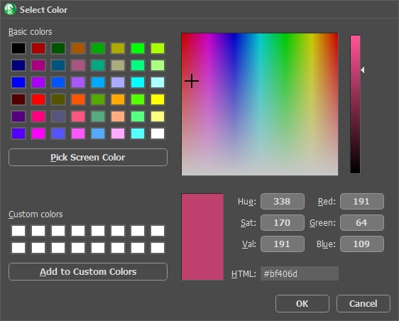Choose the cyan basic color swatch
The width and height of the screenshot is (399, 321).
[x=138, y=82]
